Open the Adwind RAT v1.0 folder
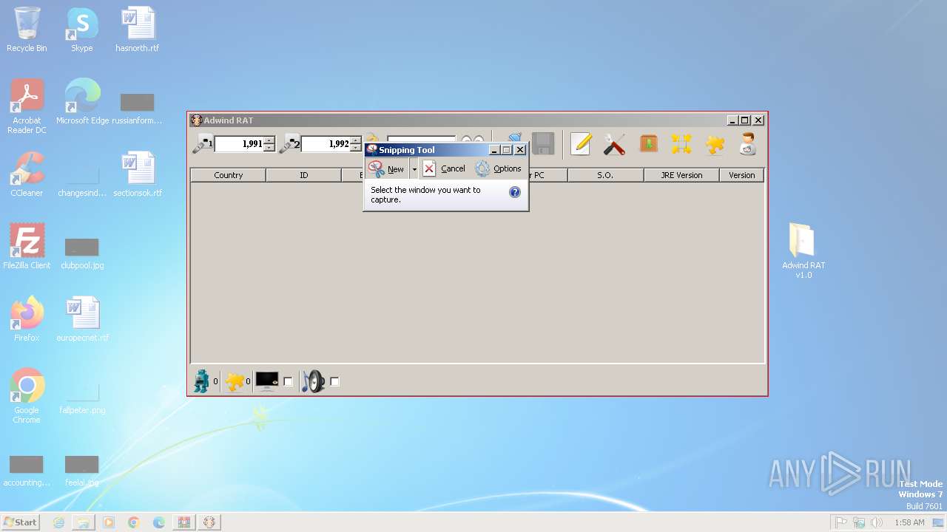Image resolution: width=947 pixels, height=532 pixels. click(803, 250)
